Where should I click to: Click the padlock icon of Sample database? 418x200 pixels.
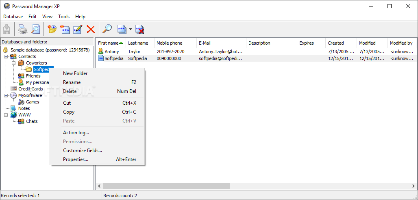5,50
